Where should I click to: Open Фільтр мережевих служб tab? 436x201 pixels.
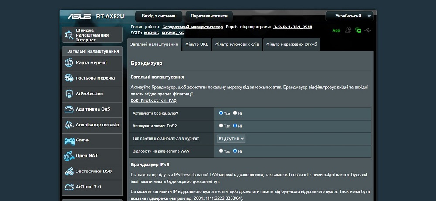coord(292,44)
